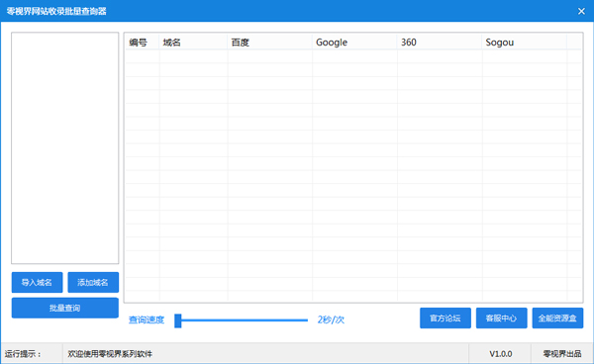Open the 全能资源盒 resource box

557,318
